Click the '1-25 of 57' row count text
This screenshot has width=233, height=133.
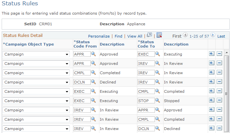[x=199, y=36]
